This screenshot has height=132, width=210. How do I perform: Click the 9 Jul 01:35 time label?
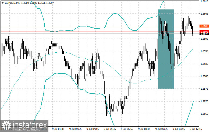(x=58, y=129)
